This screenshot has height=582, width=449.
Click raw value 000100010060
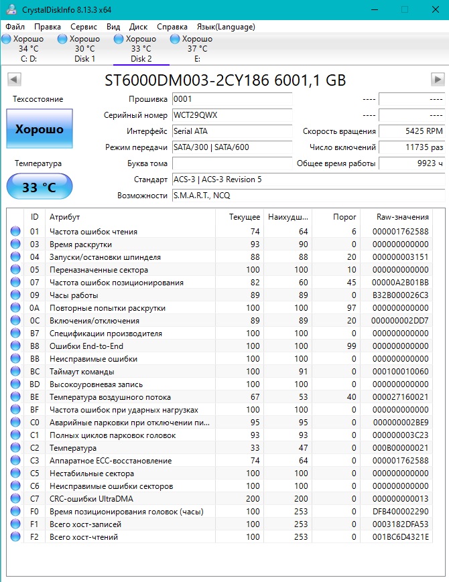coord(400,372)
